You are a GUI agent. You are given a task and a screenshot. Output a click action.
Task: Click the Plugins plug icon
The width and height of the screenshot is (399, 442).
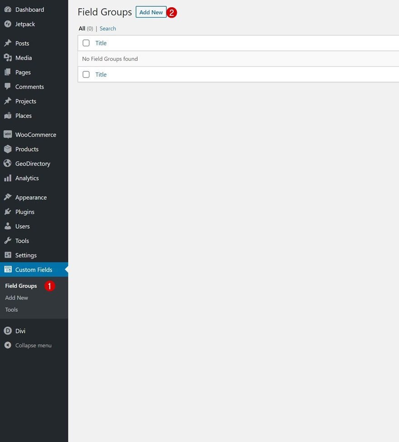[x=8, y=212]
